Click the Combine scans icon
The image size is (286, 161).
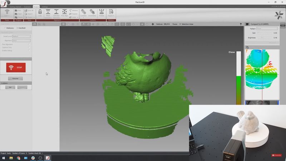[83, 13]
